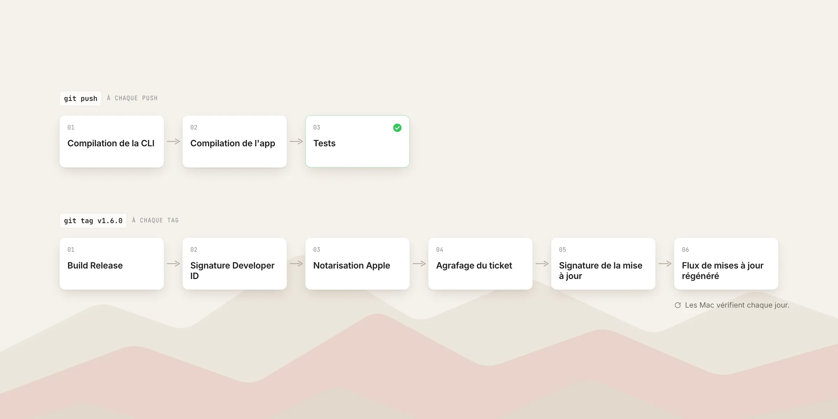Click the Tests title text
The width and height of the screenshot is (838, 419).
click(x=324, y=143)
